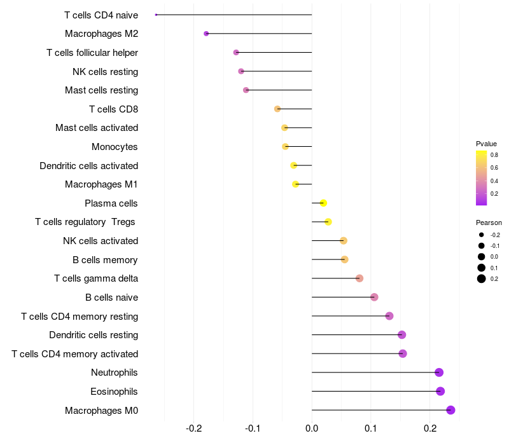The image size is (509, 445).
Task: Click the Pvalue color gradient bar
Action: (x=482, y=178)
